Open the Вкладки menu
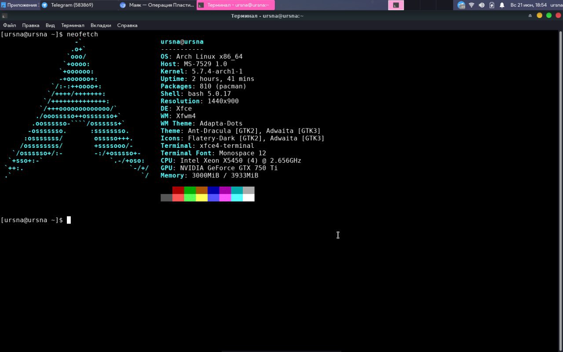Image resolution: width=563 pixels, height=352 pixels. point(101,25)
